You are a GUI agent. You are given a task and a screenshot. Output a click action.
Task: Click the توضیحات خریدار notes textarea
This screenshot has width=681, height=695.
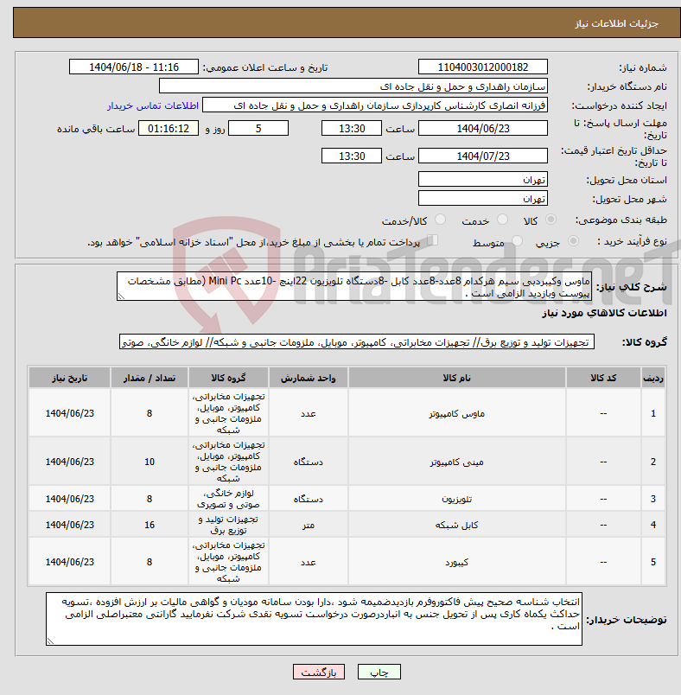point(314,619)
